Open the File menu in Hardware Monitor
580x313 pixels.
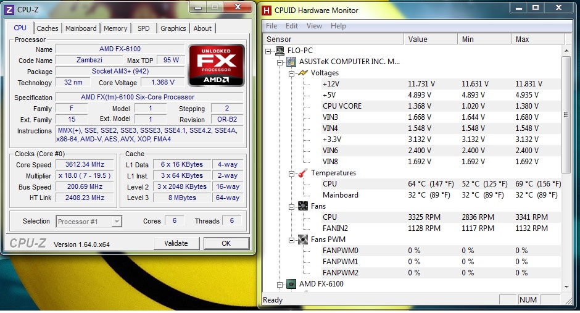271,26
